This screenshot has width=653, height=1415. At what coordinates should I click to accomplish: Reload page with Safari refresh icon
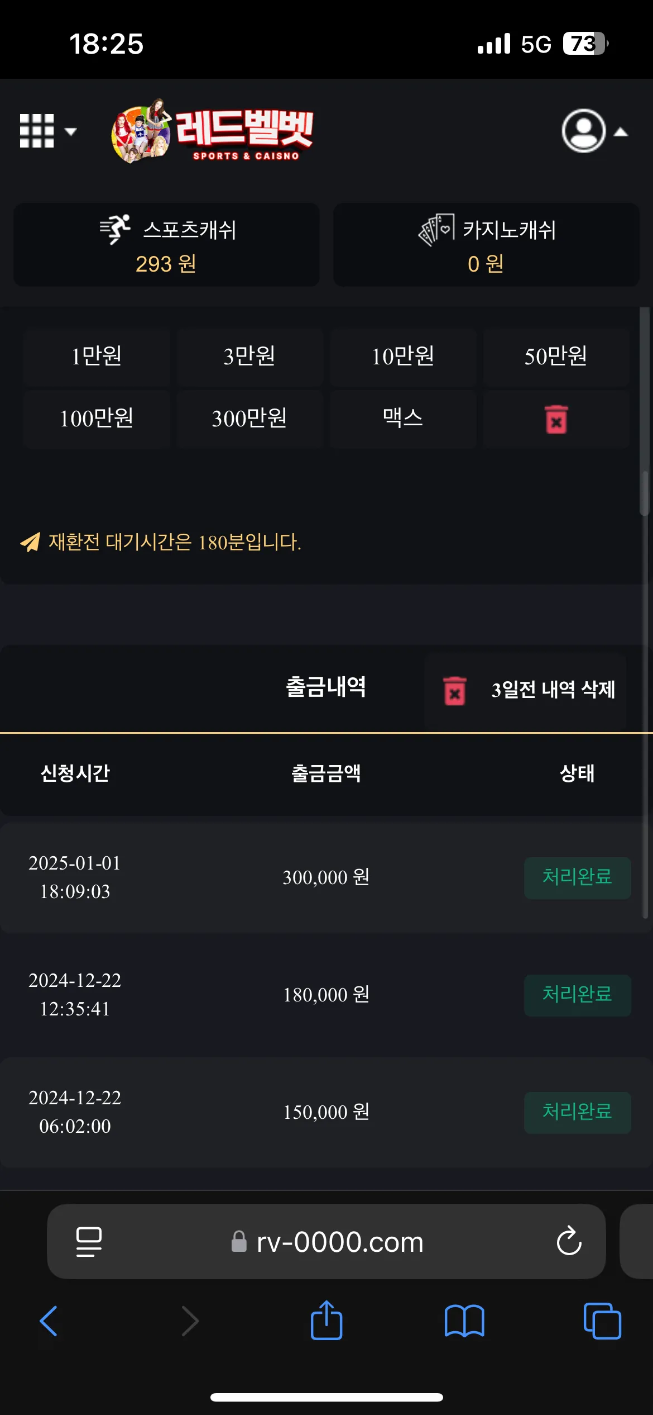(569, 1241)
